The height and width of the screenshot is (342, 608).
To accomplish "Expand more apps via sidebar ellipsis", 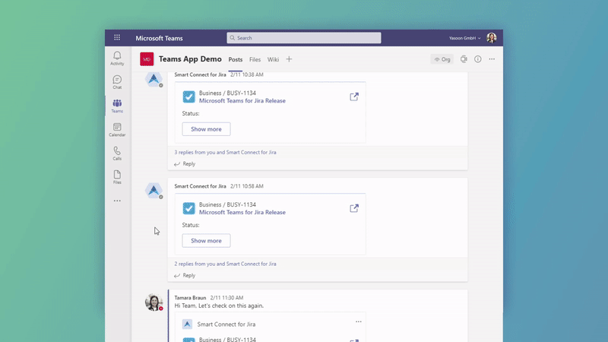I will click(117, 201).
